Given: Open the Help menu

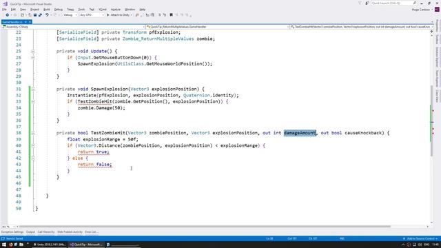Looking at the screenshot, I should (143, 9).
